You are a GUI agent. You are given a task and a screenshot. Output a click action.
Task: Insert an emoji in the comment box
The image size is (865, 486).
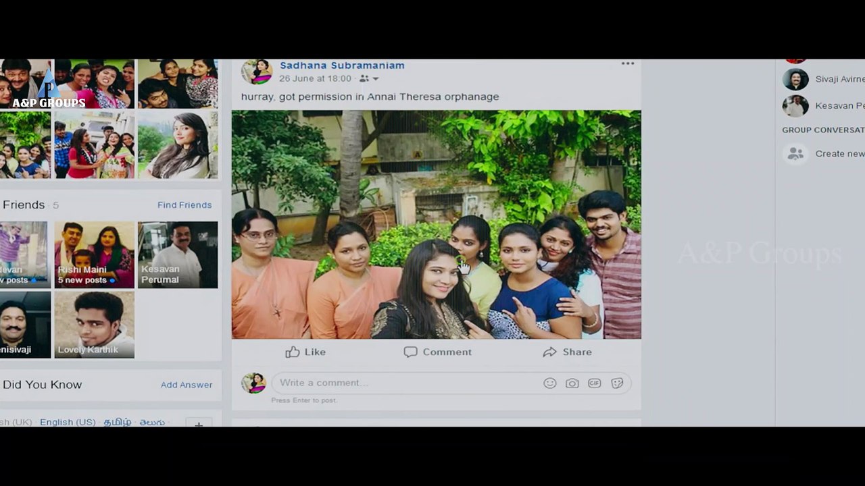click(x=550, y=383)
